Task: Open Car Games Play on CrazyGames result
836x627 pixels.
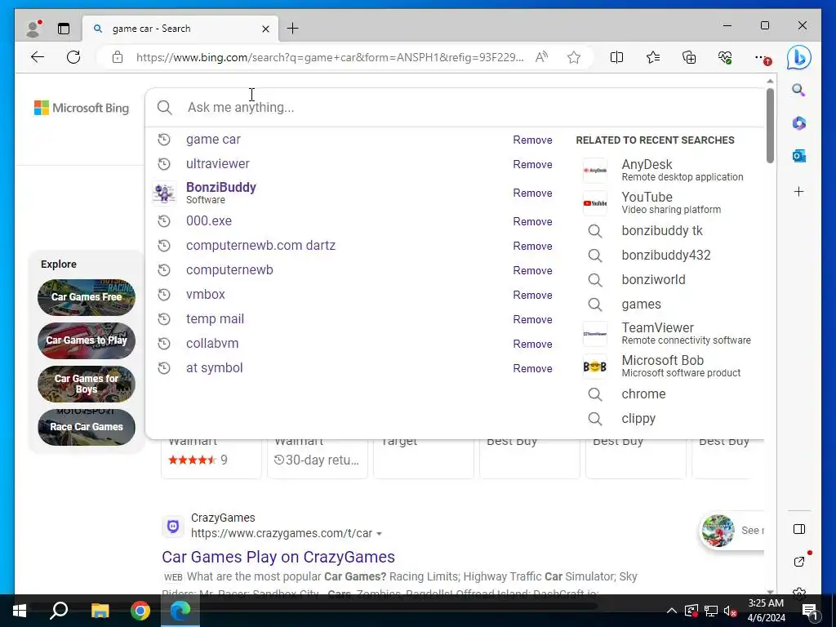Action: (x=278, y=557)
